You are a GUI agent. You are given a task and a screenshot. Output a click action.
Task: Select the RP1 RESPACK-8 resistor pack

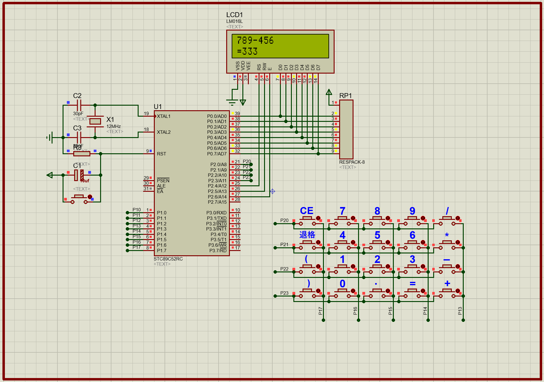(346, 129)
